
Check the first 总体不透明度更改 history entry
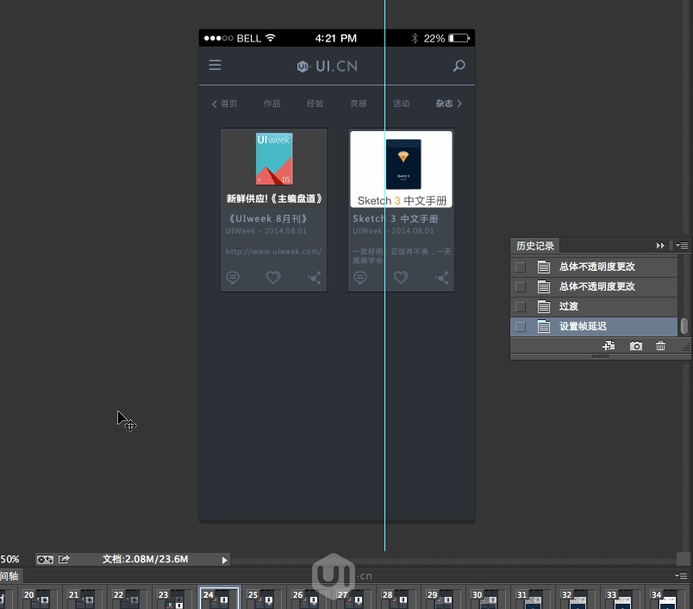[520, 266]
